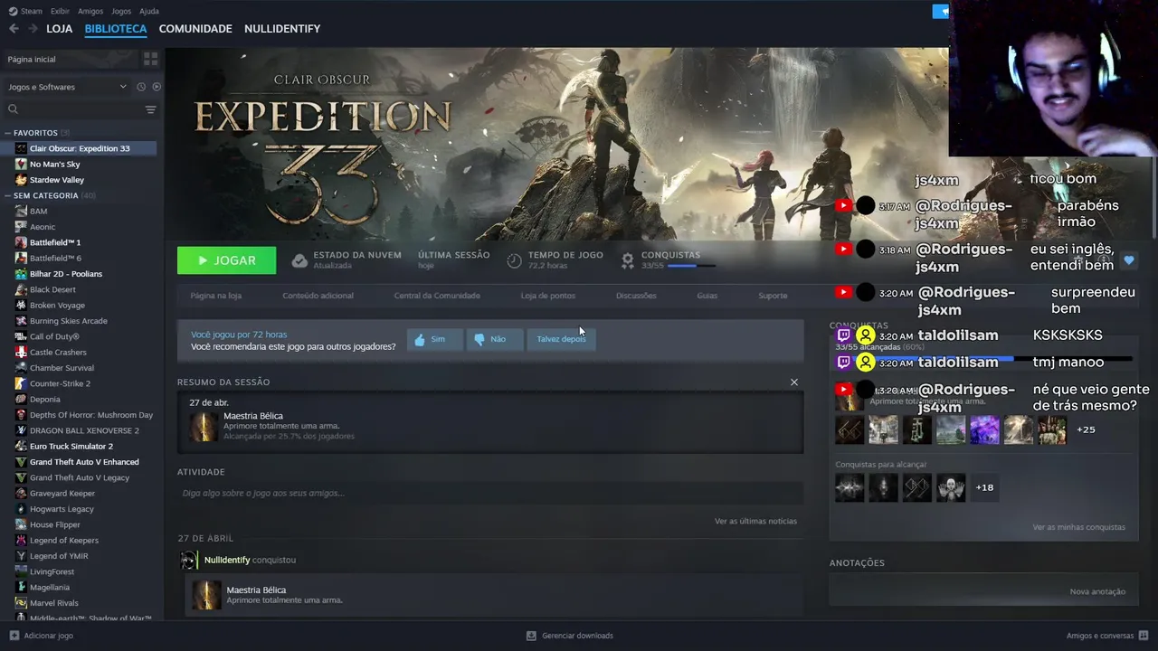The image size is (1158, 651).
Task: Click Adicionar jogo label
Action: coord(48,636)
